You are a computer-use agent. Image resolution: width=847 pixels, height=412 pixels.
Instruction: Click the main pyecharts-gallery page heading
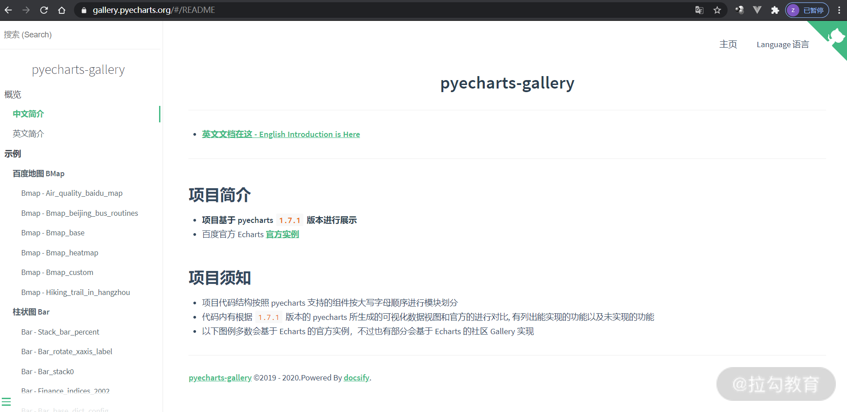507,83
